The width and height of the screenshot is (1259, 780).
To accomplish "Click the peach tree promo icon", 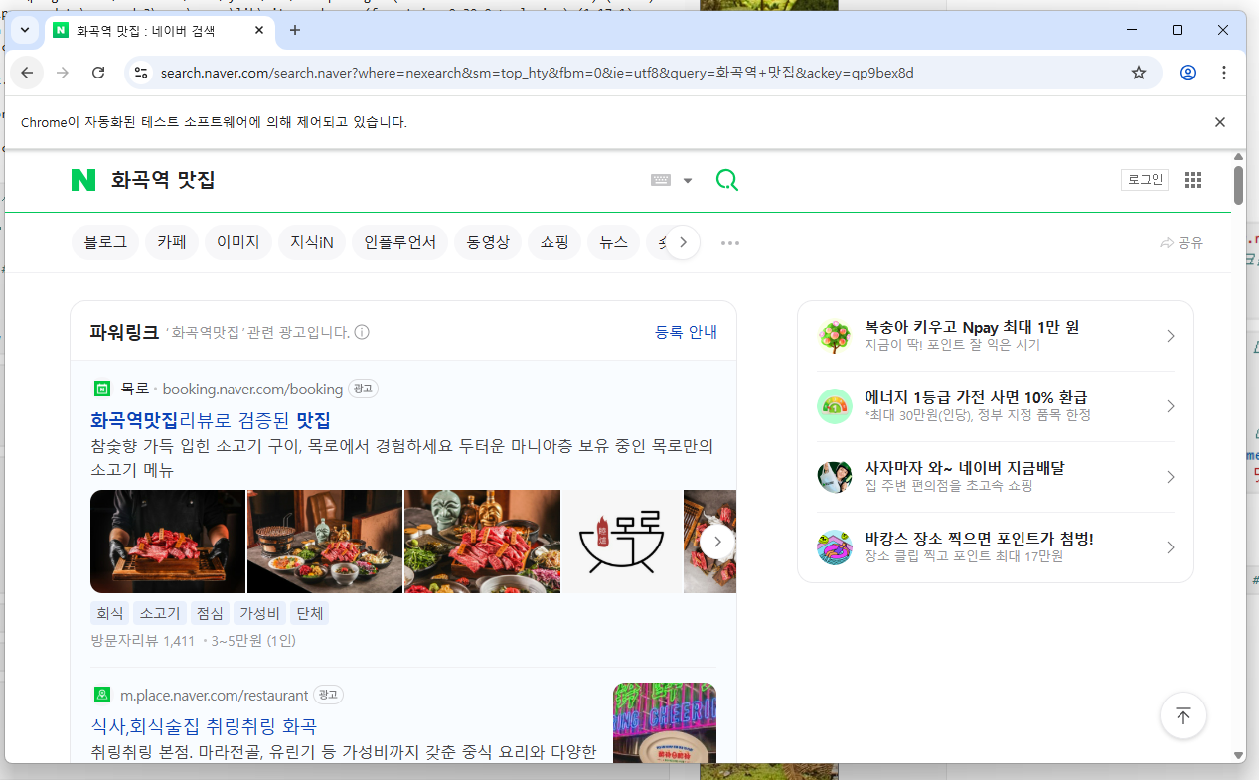I will pos(835,336).
